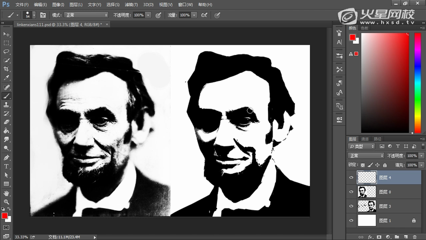
Task: Toggle visibility of layer 图层 3
Action: (x=351, y=206)
